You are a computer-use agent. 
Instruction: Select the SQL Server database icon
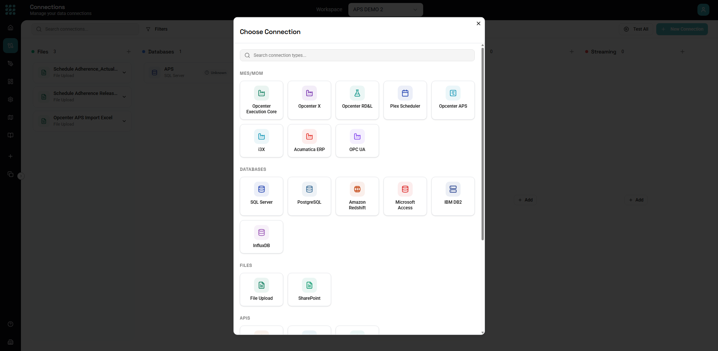[x=262, y=189]
